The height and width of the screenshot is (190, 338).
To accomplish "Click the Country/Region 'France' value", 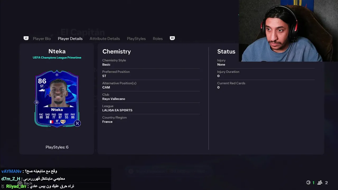I will (107, 122).
